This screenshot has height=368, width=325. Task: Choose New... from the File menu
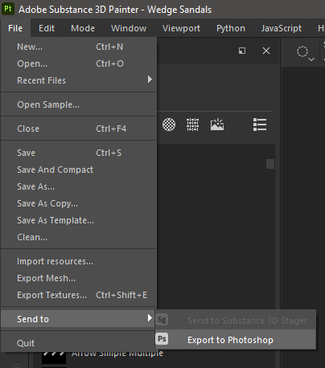click(x=79, y=47)
